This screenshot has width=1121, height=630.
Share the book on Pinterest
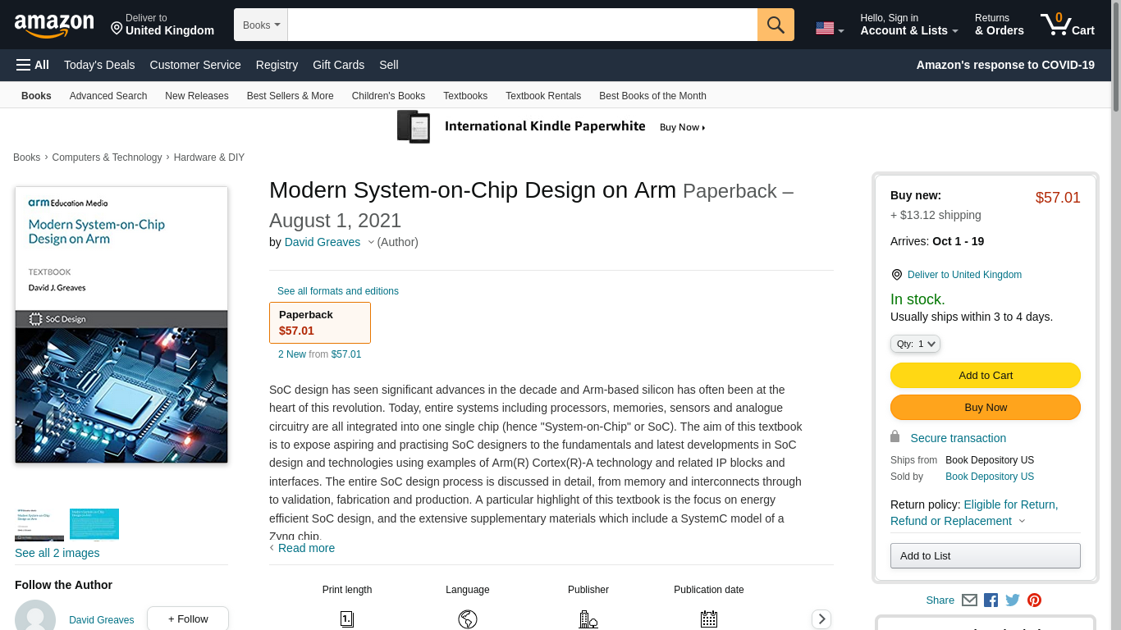[1034, 600]
